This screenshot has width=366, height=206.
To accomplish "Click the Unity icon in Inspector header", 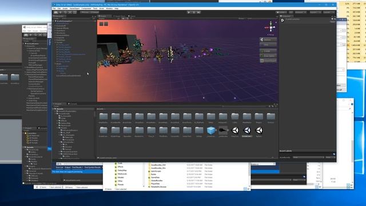I will pos(282,21).
